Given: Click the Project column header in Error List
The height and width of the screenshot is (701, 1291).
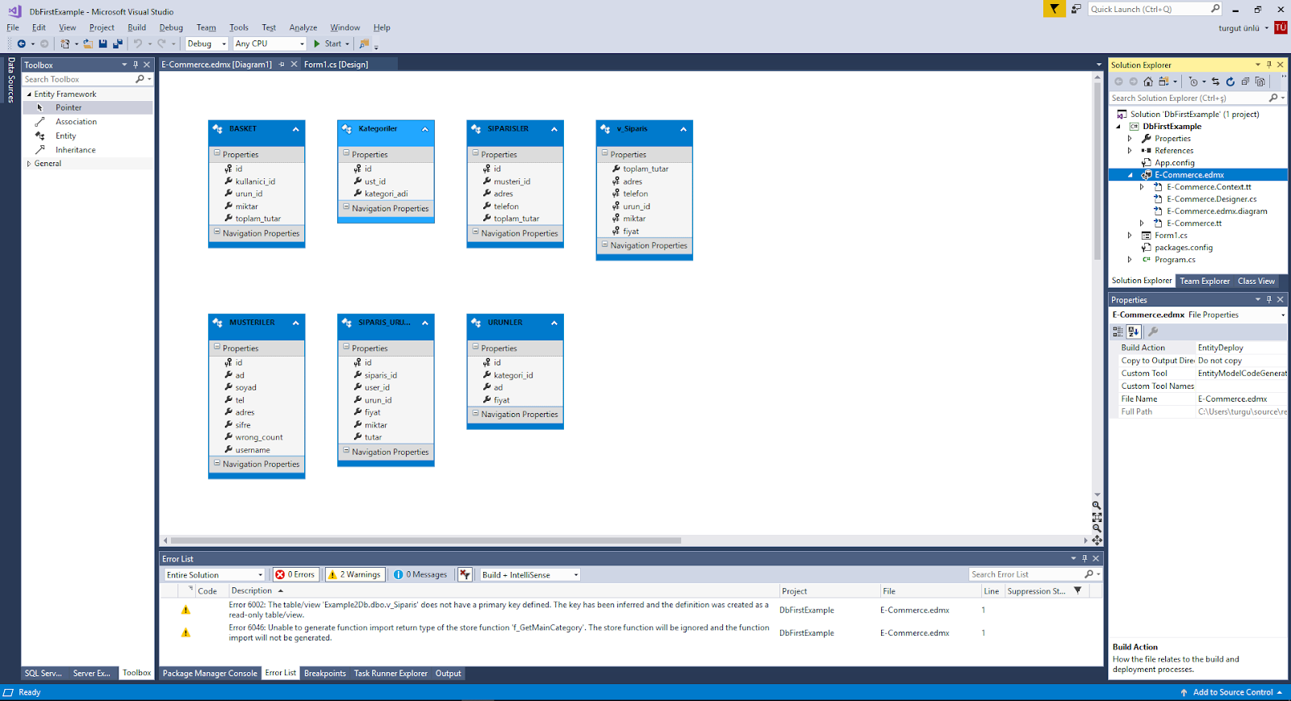Looking at the screenshot, I should (794, 591).
